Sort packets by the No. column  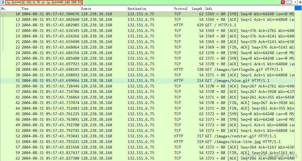pyautogui.click(x=11, y=9)
